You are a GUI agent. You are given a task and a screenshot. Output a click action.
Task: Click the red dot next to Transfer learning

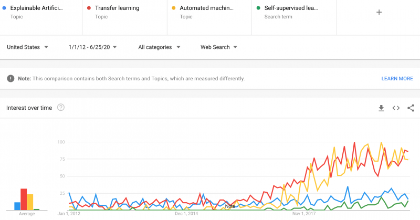click(x=89, y=8)
